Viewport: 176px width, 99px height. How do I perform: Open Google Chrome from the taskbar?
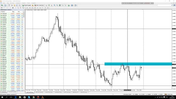tap(34, 97)
